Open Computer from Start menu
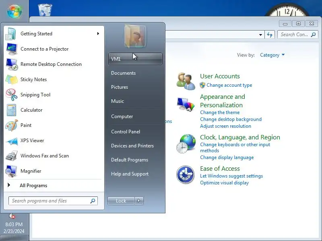The height and width of the screenshot is (241, 322). pyautogui.click(x=122, y=116)
